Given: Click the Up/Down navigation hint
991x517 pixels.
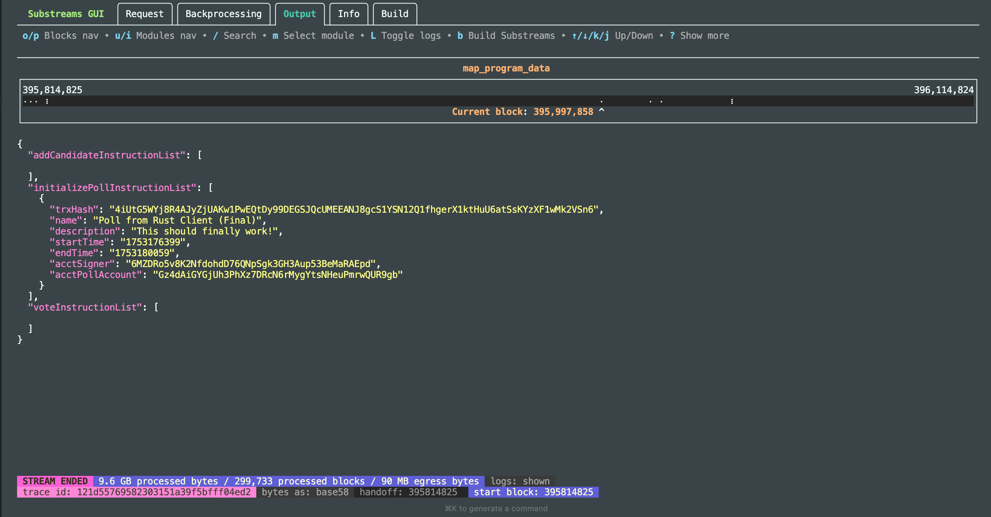Looking at the screenshot, I should (612, 36).
